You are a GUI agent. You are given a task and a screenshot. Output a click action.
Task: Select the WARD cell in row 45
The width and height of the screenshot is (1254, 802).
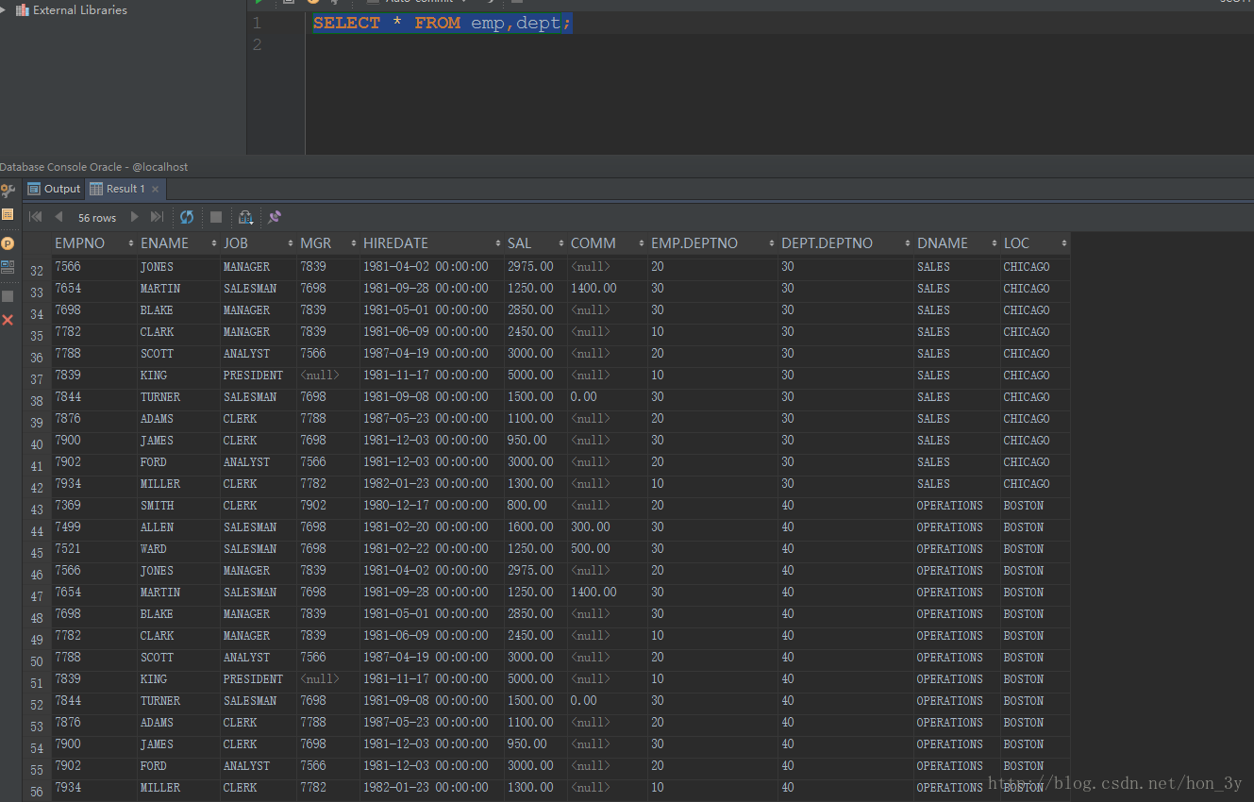pos(154,549)
